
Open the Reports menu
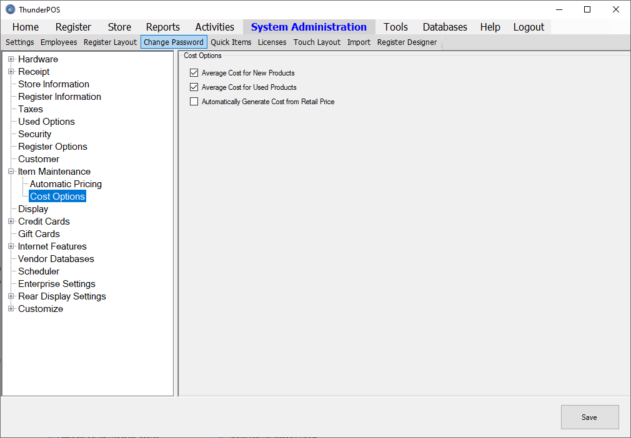click(162, 27)
